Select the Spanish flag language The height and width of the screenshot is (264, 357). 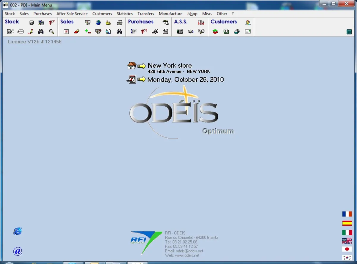(347, 223)
